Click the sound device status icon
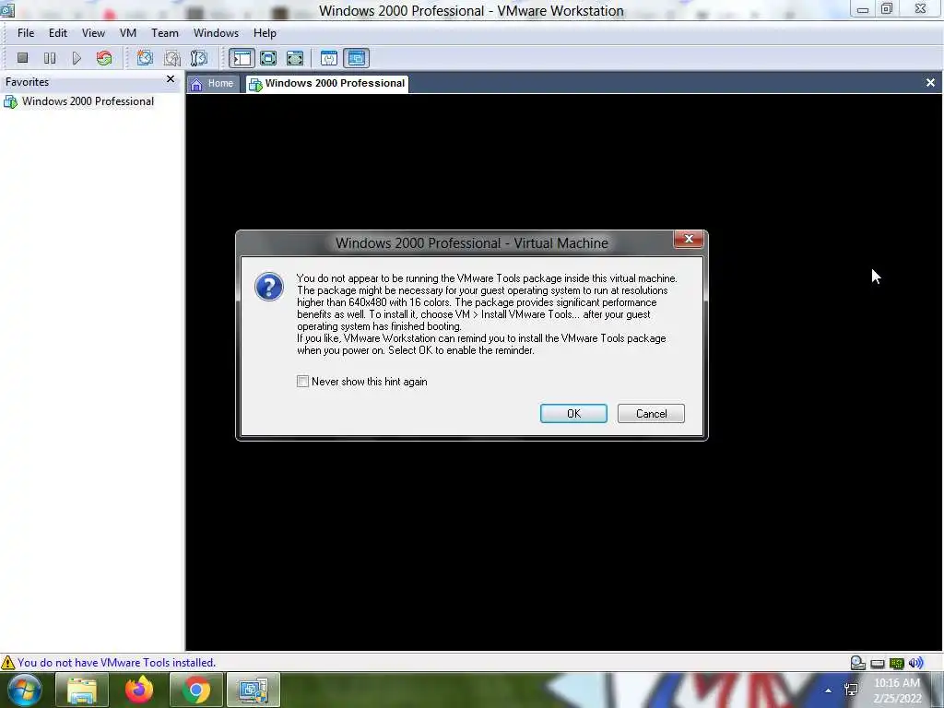The width and height of the screenshot is (944, 708). [915, 663]
